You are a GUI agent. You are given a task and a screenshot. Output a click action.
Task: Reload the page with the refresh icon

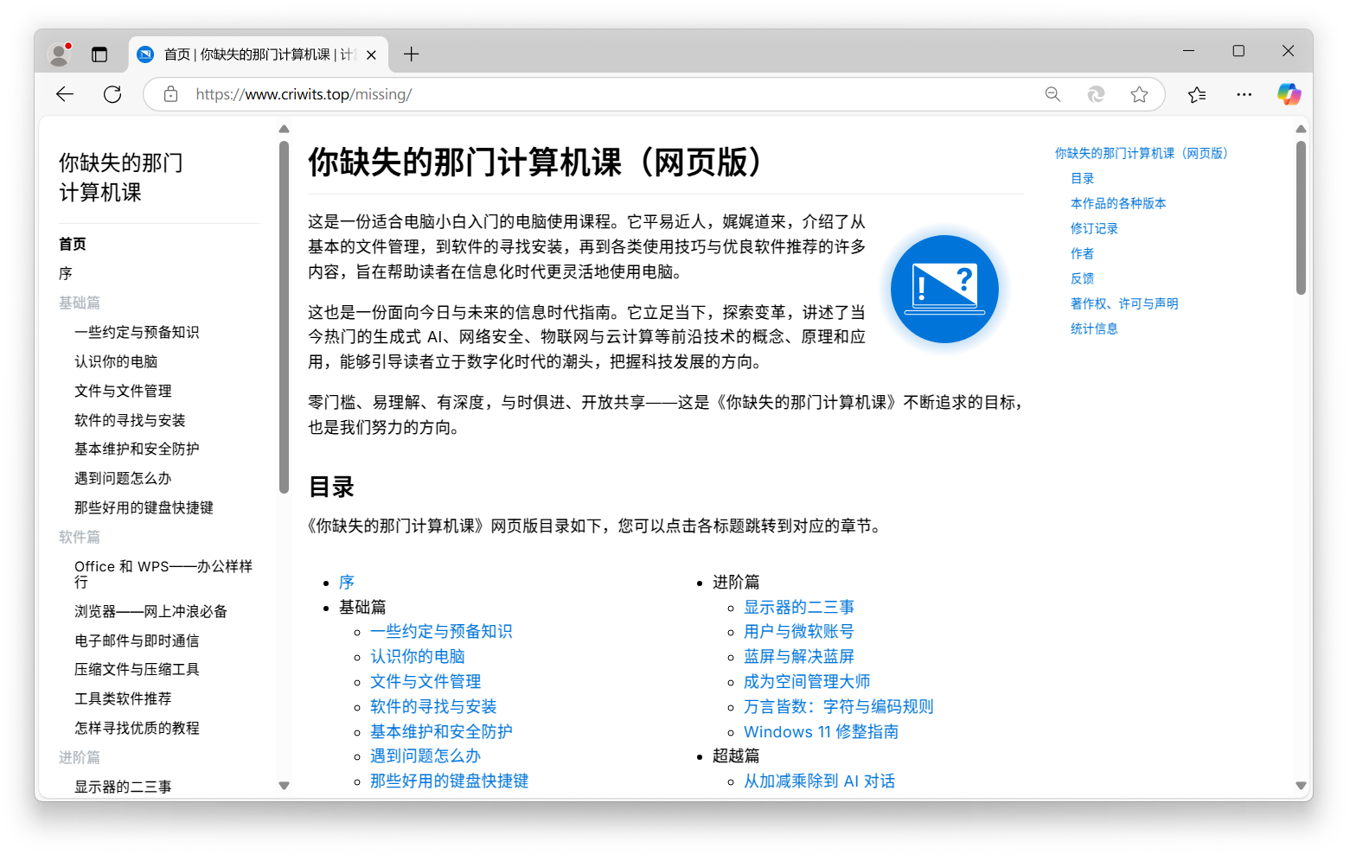(x=112, y=94)
